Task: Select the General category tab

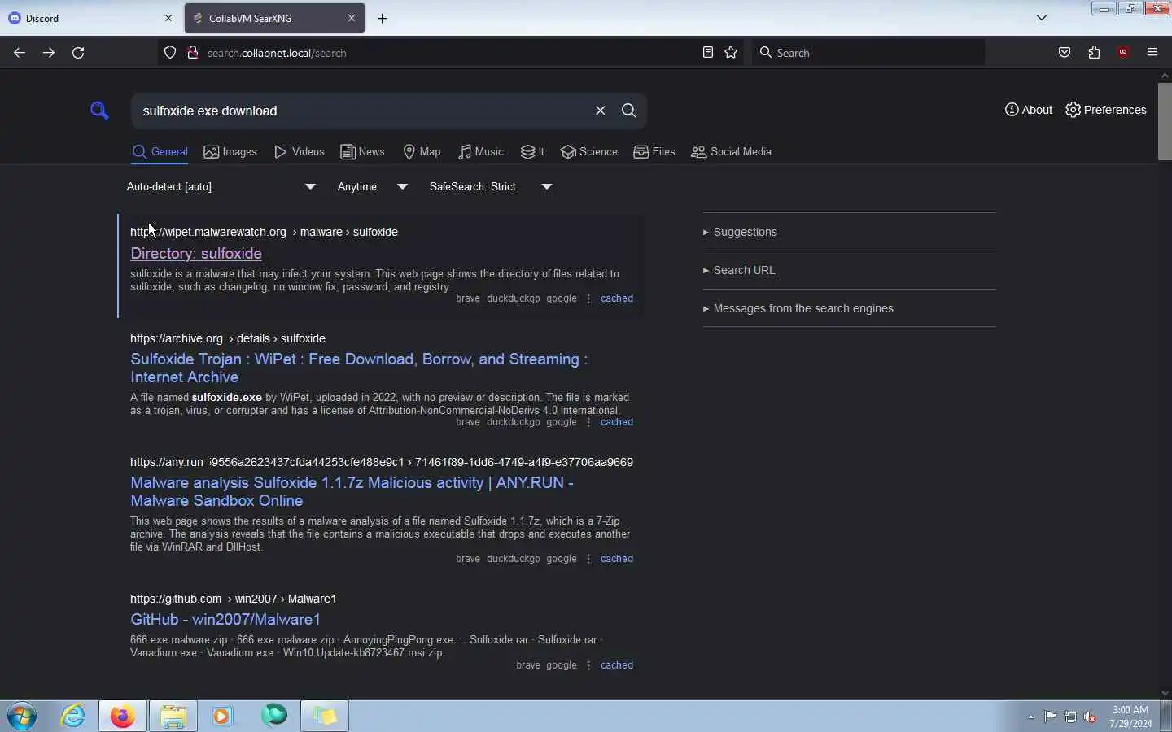Action: click(160, 152)
